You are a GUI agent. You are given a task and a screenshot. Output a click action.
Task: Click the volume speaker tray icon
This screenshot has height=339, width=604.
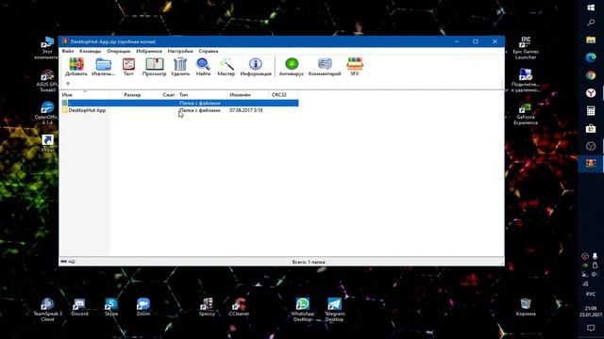tap(595, 274)
